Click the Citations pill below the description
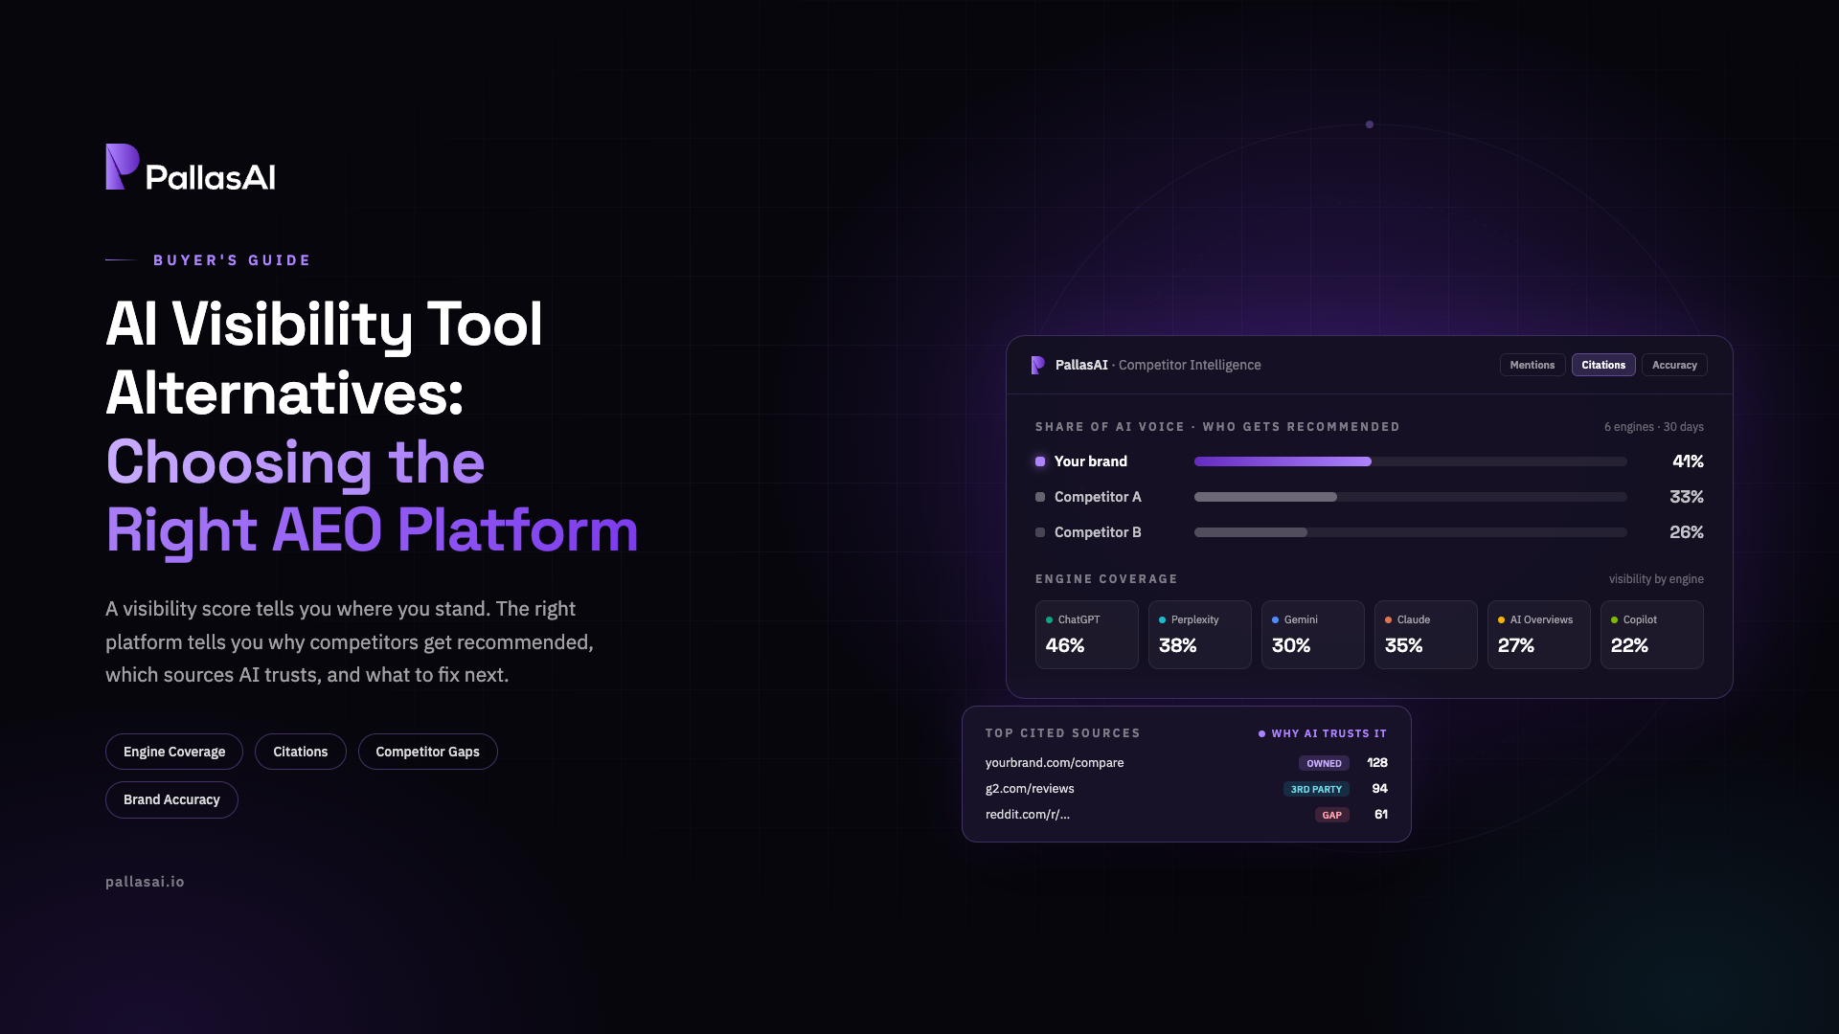The width and height of the screenshot is (1839, 1034). [x=301, y=752]
